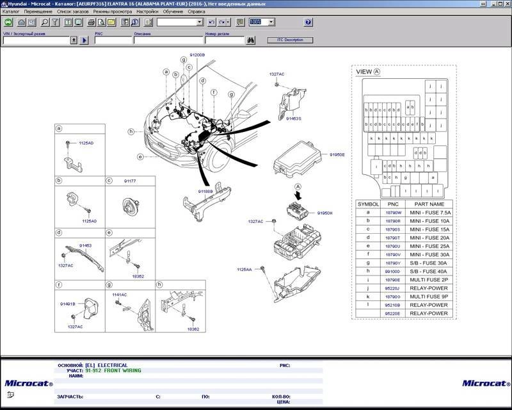
Task: Open help via the question mark icon
Action: [308, 22]
